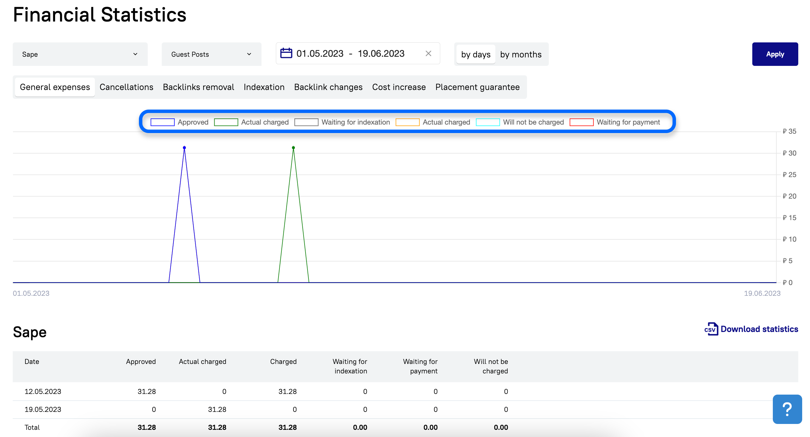Click Actual charged 31.28 in 19.05.2023 row
The height and width of the screenshot is (437, 810).
pyautogui.click(x=217, y=409)
